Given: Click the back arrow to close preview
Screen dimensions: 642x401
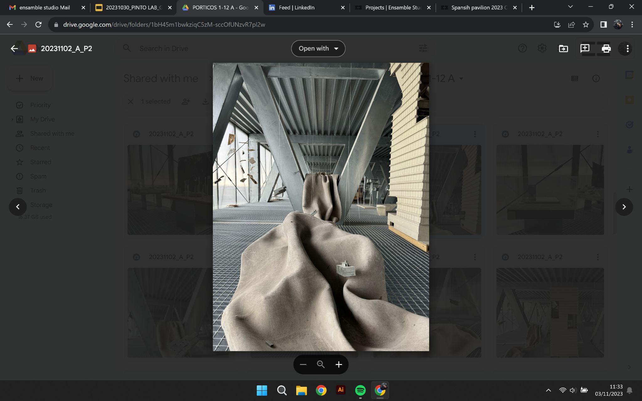Looking at the screenshot, I should coord(14,49).
